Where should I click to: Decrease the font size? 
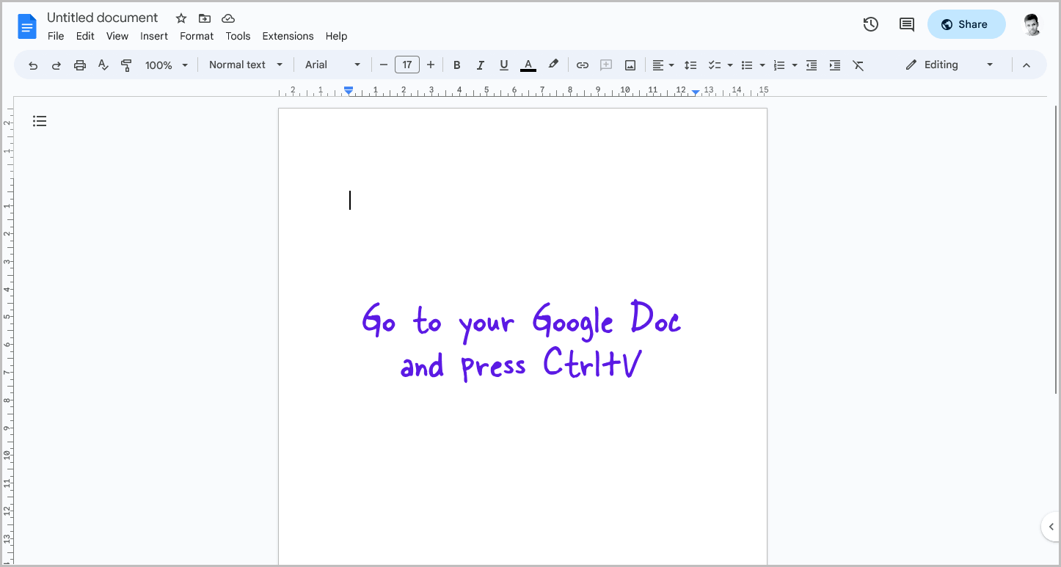tap(383, 65)
